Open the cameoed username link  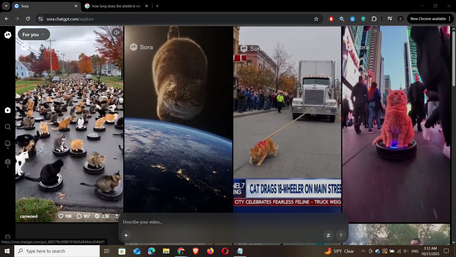pos(29,216)
